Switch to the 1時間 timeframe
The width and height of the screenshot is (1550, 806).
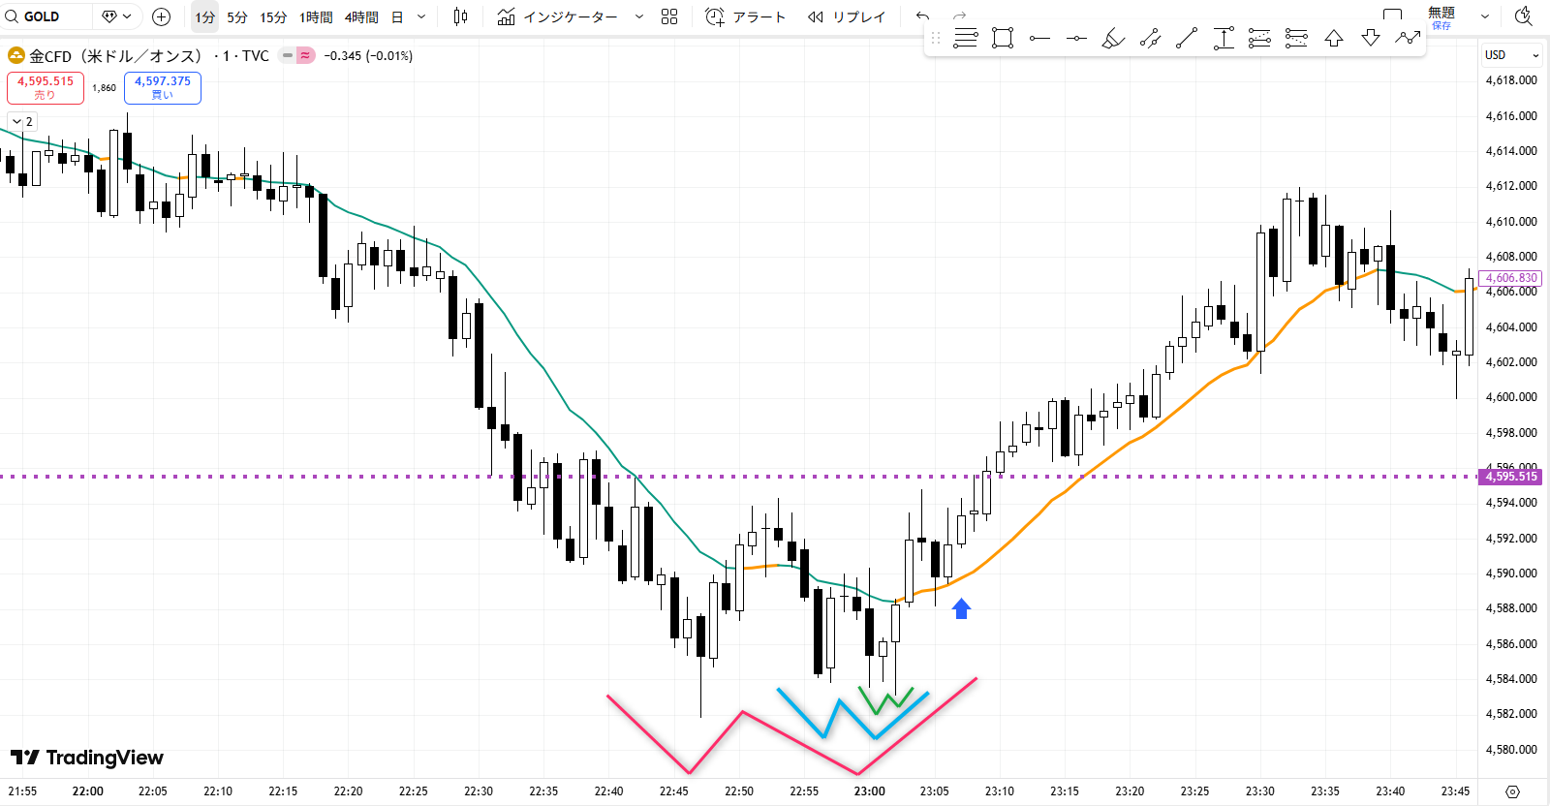(x=316, y=16)
